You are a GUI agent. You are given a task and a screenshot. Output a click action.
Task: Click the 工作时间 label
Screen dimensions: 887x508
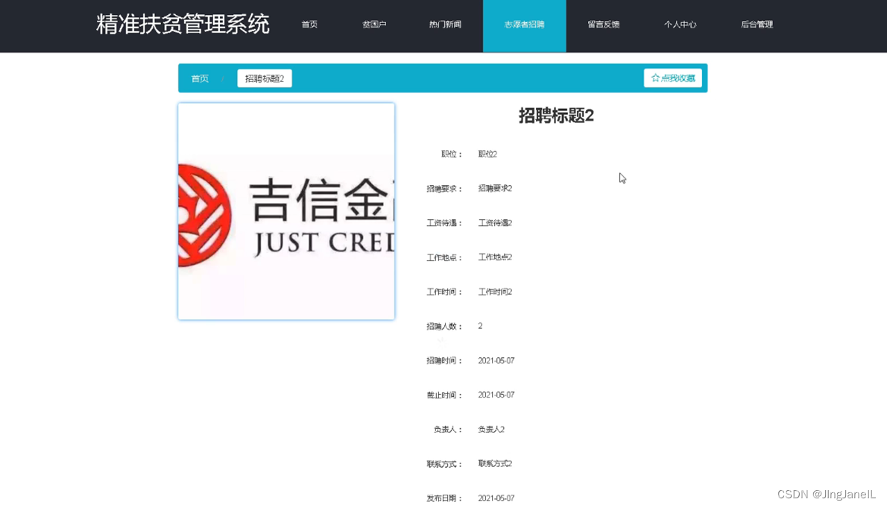(444, 292)
